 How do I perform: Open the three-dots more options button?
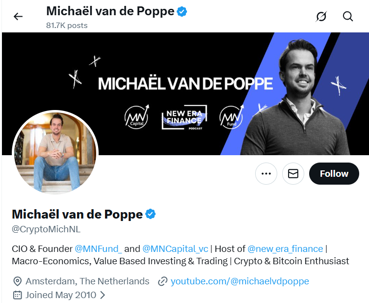pos(266,174)
